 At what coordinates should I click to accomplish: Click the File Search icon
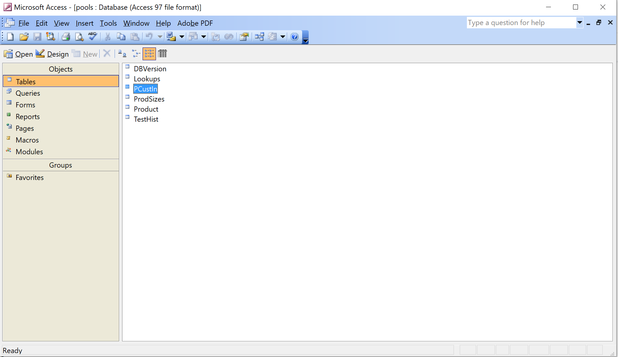pyautogui.click(x=50, y=37)
